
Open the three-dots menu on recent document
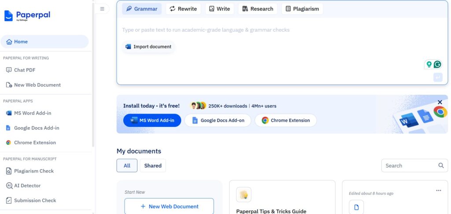(x=439, y=190)
